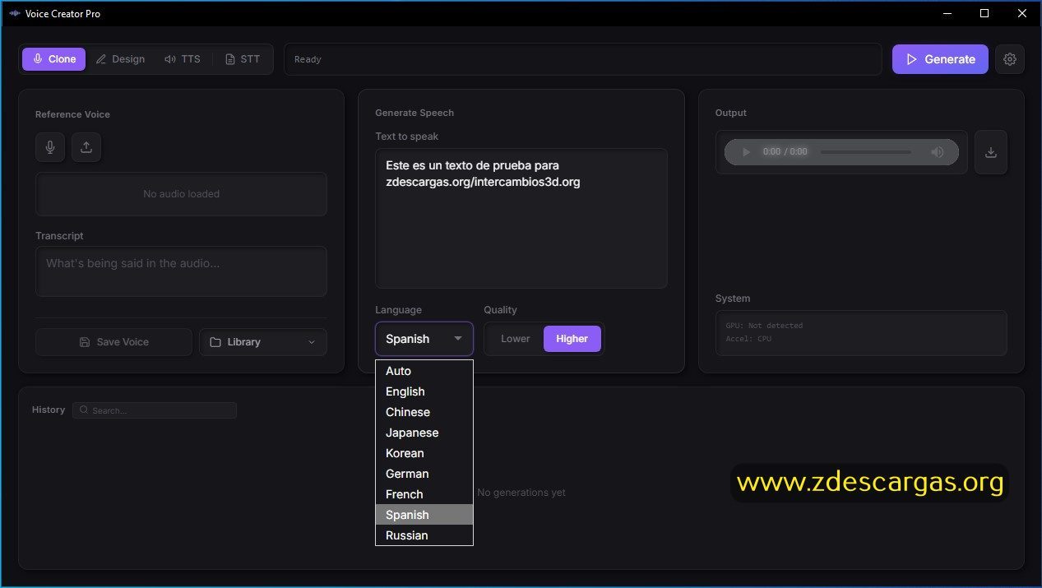Click the Transcript text field
This screenshot has height=588, width=1042.
[181, 271]
